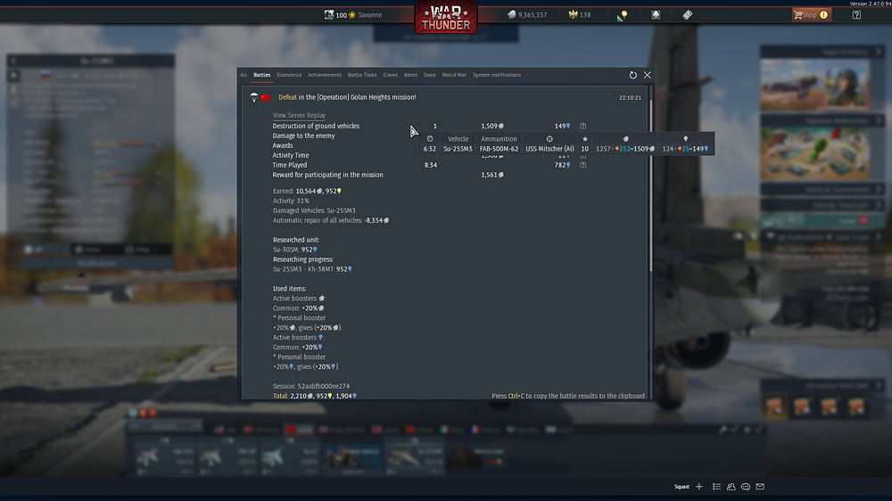Viewport: 892px width, 501px height.
Task: Open the contacts friends icon
Action: 731,487
